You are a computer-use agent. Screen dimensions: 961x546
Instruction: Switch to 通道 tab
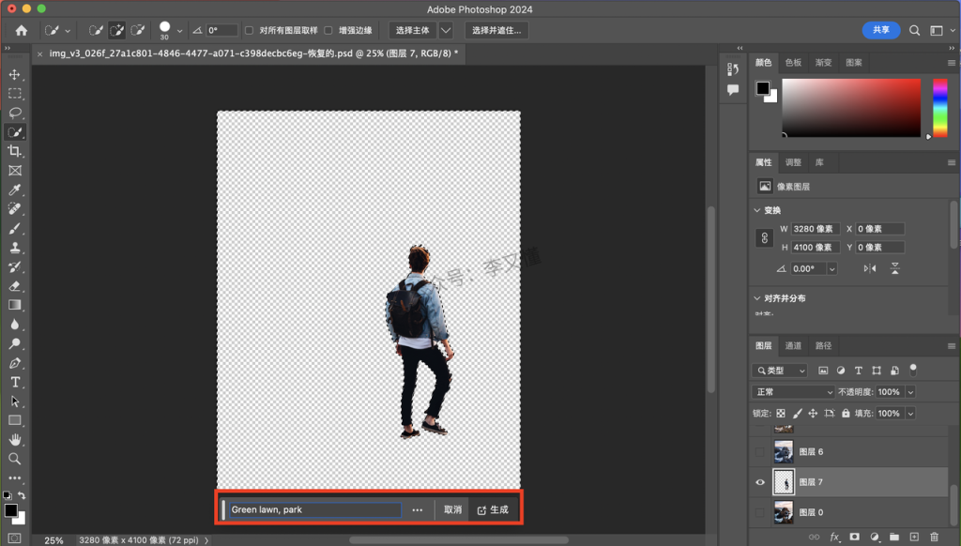tap(793, 345)
